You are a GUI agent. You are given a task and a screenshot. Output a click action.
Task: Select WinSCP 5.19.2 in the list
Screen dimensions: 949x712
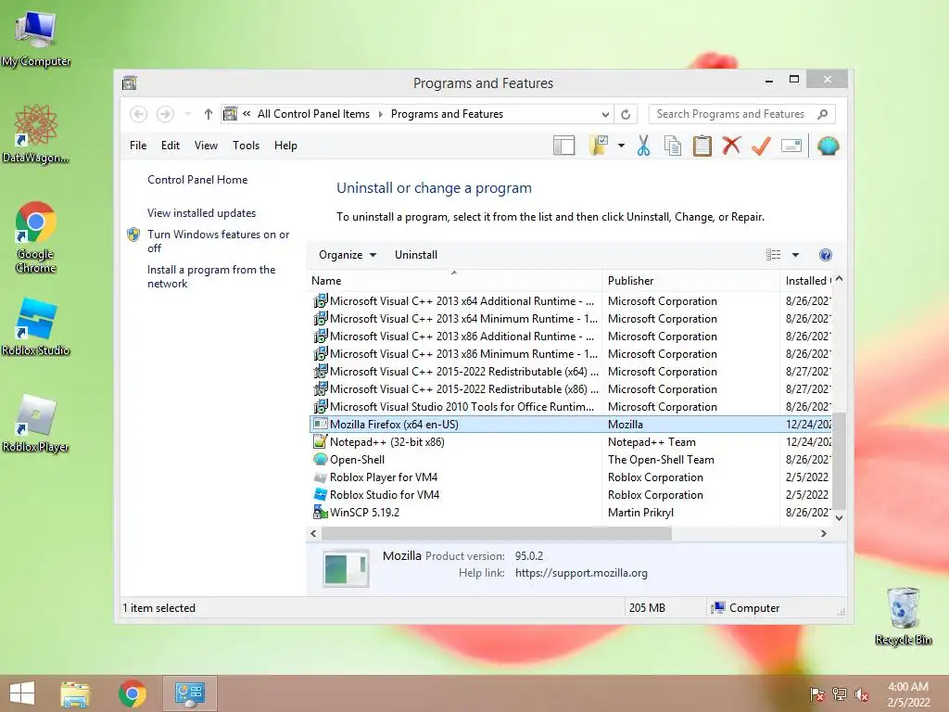[x=571, y=512]
